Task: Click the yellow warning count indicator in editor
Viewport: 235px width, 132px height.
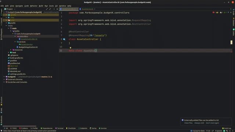Action: click(218, 12)
